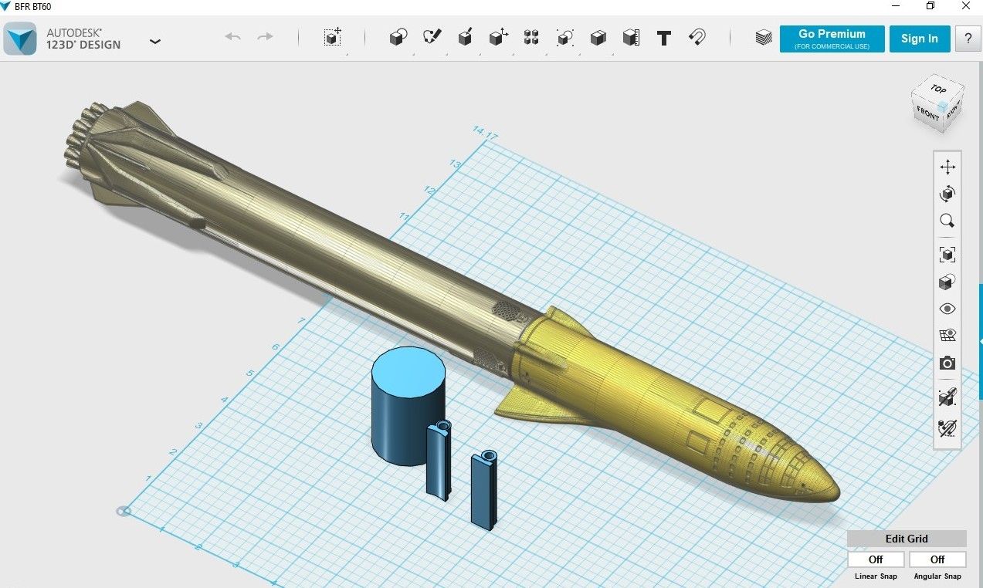Toggle visibility with the eye icon
This screenshot has width=983, height=588.
click(947, 308)
